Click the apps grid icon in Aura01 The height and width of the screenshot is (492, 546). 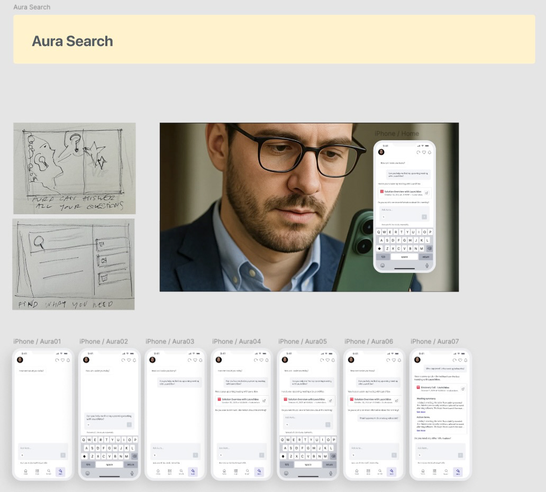[x=37, y=471]
